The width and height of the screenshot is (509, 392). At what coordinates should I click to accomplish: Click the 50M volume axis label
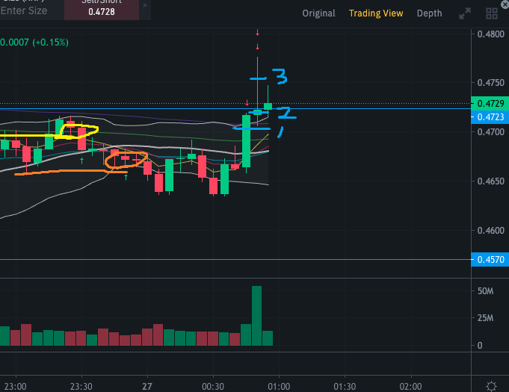(x=485, y=291)
